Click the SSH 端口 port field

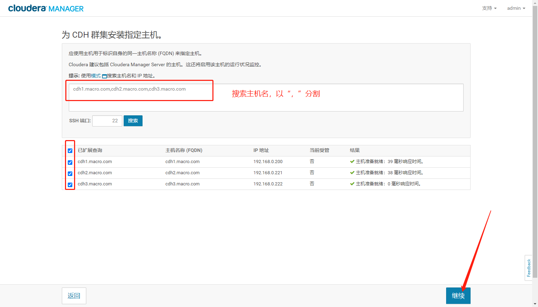(x=107, y=121)
